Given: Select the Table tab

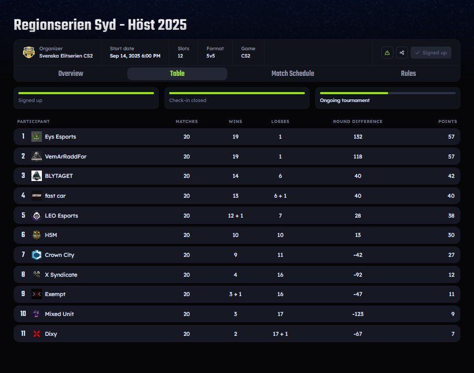Looking at the screenshot, I should [177, 73].
